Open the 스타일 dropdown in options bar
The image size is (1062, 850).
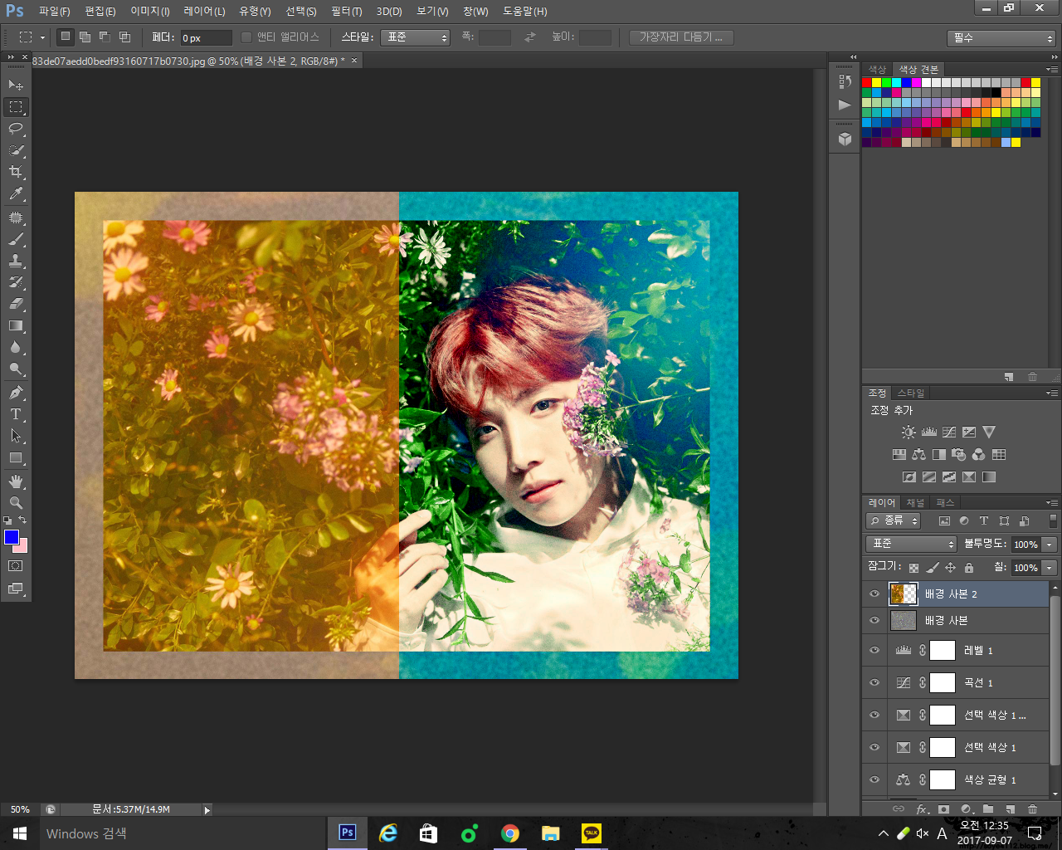pyautogui.click(x=416, y=37)
